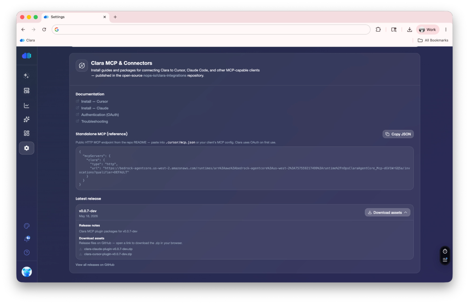This screenshot has width=469, height=304.
Task: Click the May 18, 2026 release date
Action: click(88, 216)
